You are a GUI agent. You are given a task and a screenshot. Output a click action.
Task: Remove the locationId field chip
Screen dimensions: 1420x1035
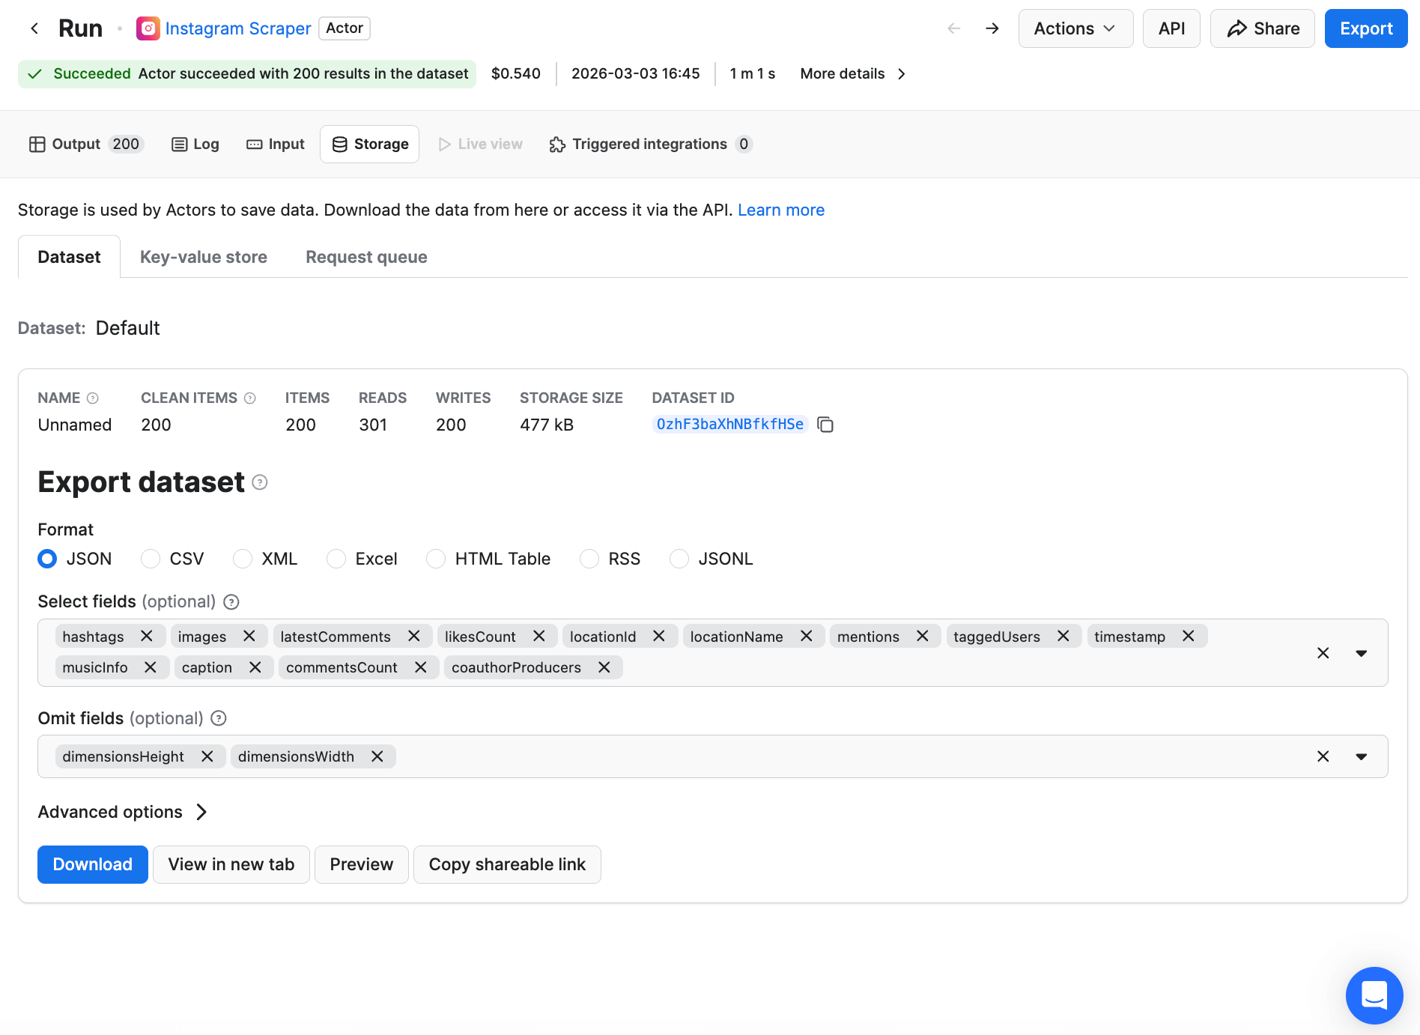pyautogui.click(x=659, y=636)
